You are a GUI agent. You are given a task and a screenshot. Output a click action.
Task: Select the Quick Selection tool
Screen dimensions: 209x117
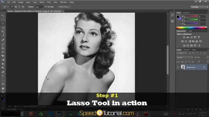pos(3,28)
